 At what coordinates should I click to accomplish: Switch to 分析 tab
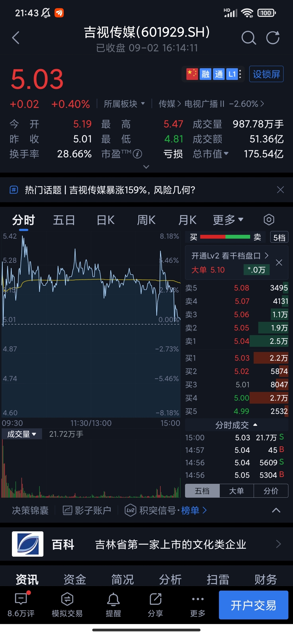170,579
